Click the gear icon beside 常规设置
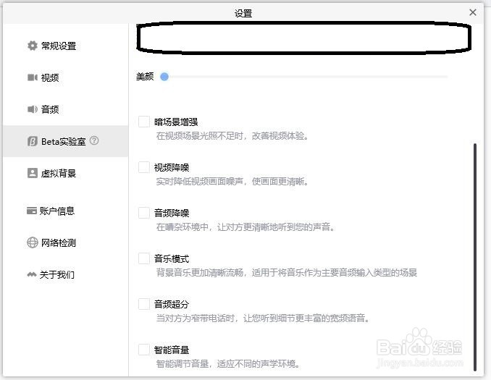This screenshot has height=380, width=491. coord(33,46)
